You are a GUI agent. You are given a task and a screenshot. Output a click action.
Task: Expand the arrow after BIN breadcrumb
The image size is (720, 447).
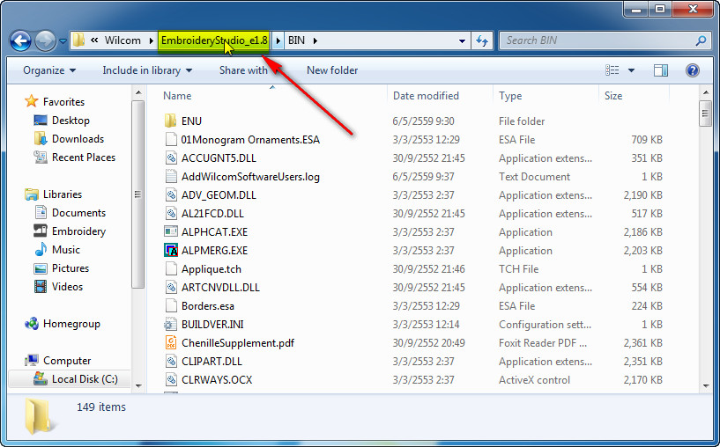click(x=315, y=40)
